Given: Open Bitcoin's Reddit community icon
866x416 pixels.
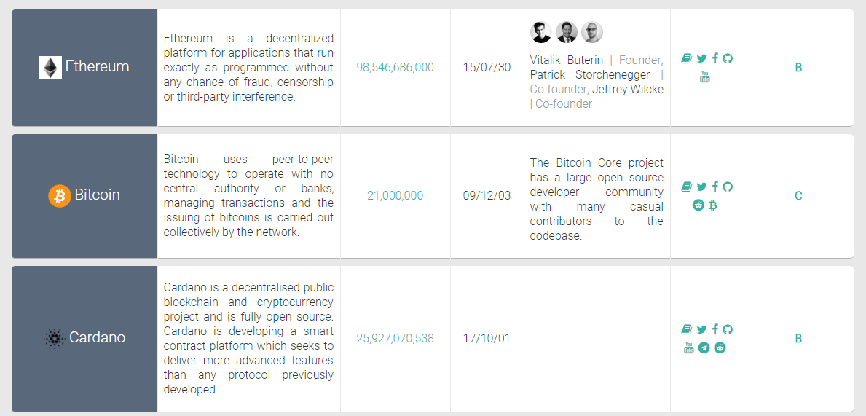Looking at the screenshot, I should coord(698,205).
